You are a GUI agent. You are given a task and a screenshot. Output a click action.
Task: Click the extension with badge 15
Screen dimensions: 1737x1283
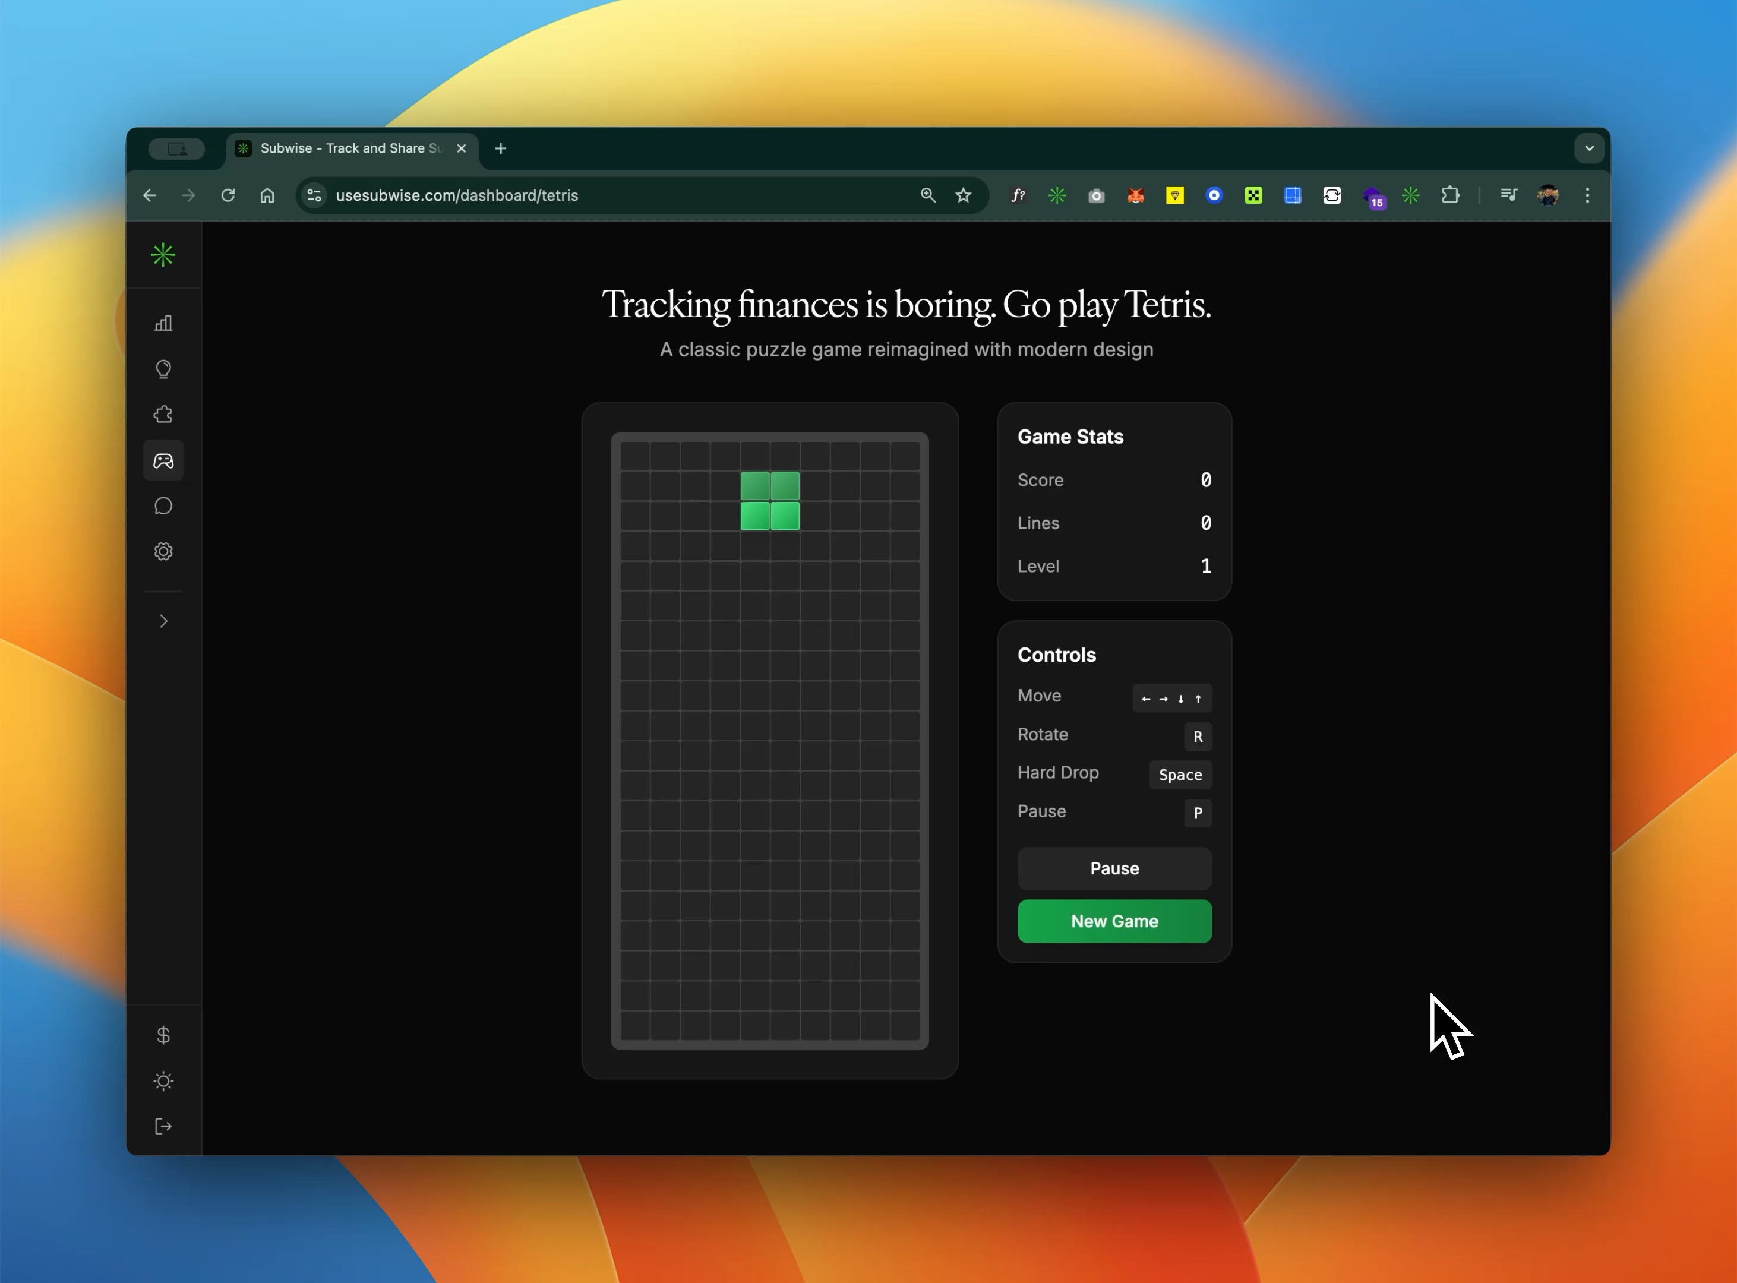[1373, 197]
